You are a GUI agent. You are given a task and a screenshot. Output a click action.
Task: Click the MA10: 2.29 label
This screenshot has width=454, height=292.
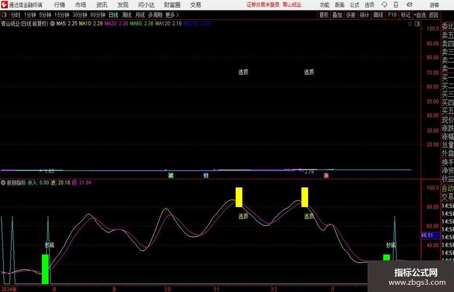(x=91, y=23)
